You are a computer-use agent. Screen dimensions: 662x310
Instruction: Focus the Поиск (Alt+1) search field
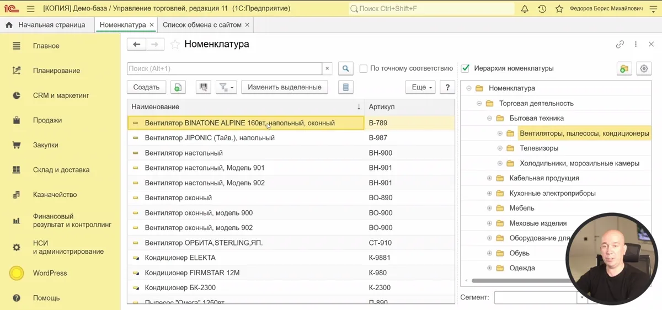click(225, 68)
